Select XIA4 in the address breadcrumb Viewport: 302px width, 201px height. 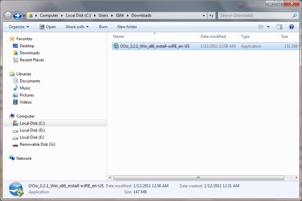(x=119, y=15)
